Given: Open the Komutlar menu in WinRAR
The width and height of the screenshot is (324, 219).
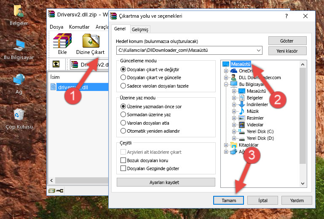Looking at the screenshot, I should (x=79, y=27).
